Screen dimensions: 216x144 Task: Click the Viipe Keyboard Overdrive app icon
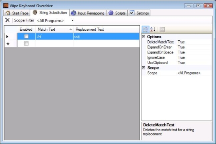click(x=6, y=6)
